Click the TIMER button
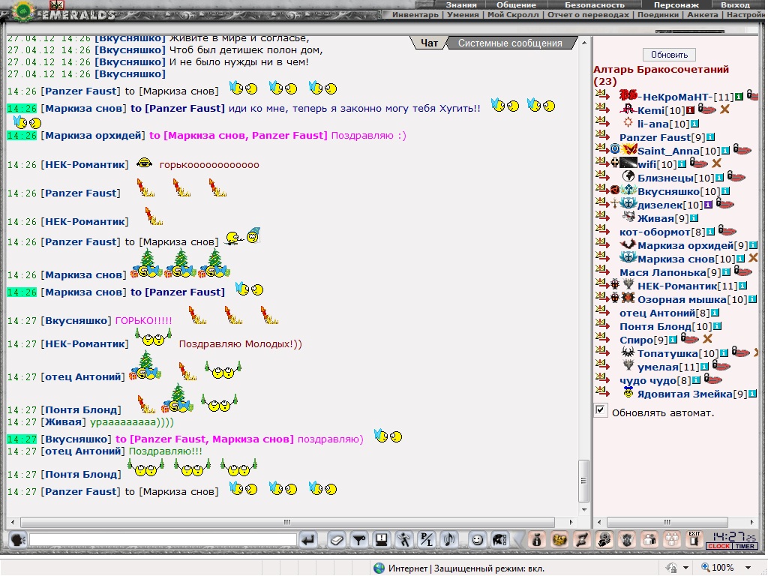 [x=745, y=546]
